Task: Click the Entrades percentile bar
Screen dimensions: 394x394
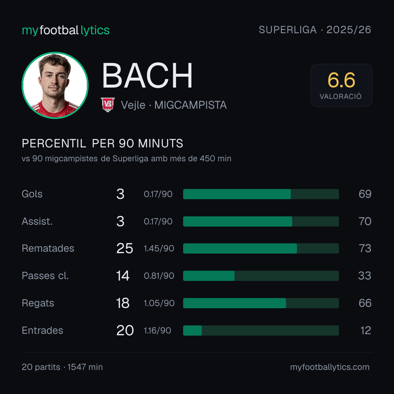Action: [x=261, y=331]
